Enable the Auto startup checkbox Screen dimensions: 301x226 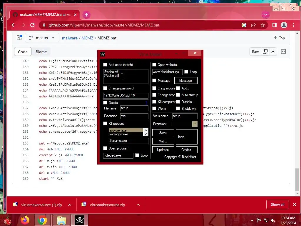tap(178, 95)
